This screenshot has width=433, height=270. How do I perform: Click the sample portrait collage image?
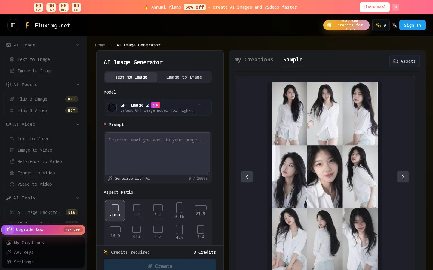(325, 176)
